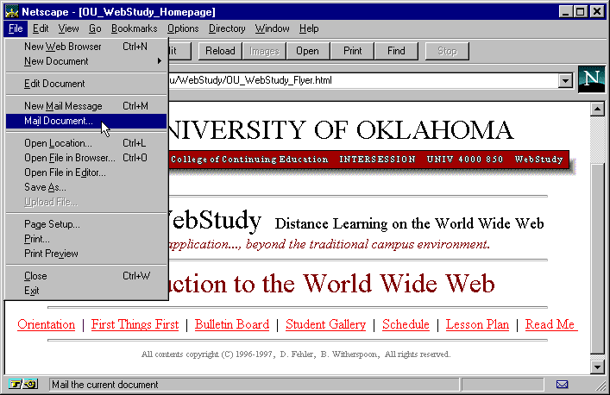This screenshot has height=395, width=610.
Task: Open the Window menu
Action: click(272, 28)
